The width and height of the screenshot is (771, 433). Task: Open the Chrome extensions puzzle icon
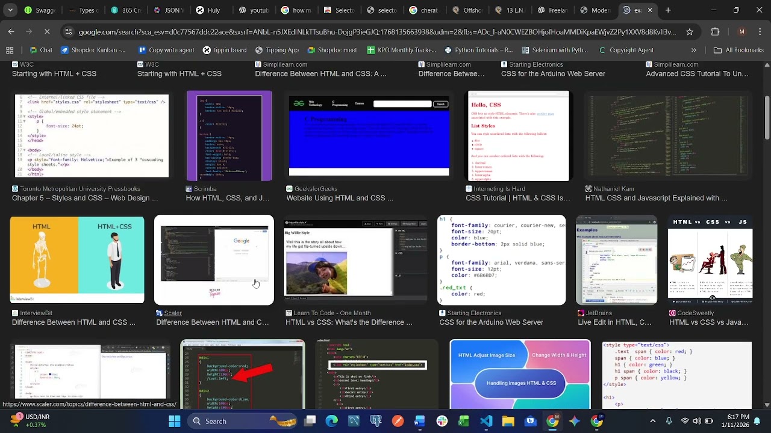715,32
